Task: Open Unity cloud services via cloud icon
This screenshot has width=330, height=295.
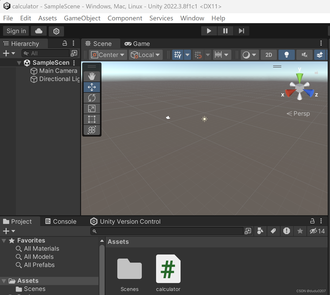Action: pos(39,31)
